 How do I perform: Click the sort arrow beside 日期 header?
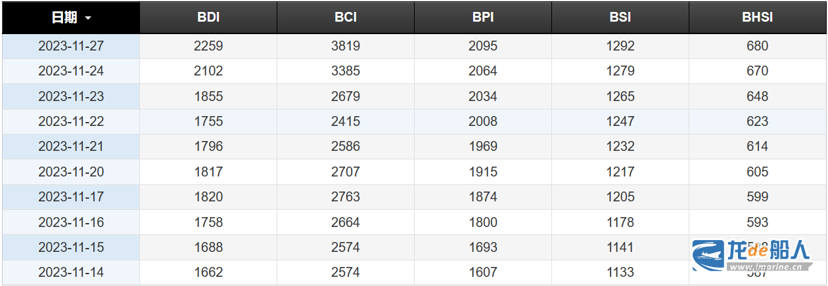point(88,18)
